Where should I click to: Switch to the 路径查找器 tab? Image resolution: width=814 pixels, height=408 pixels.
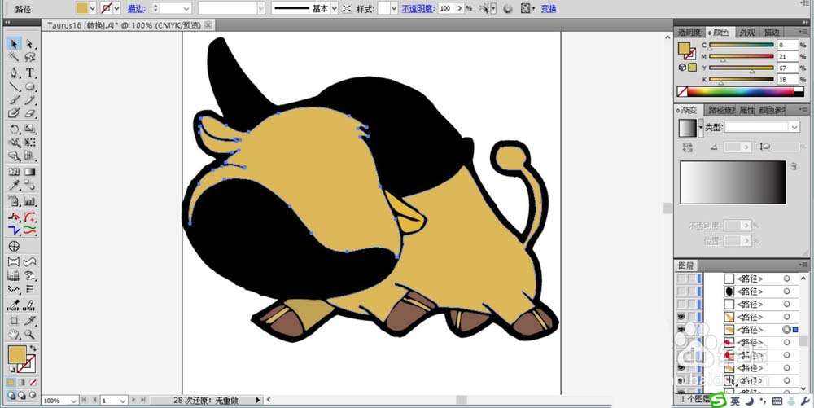721,110
